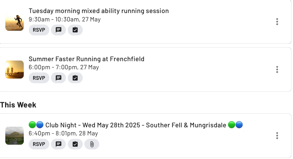
Task: Open comments for Club Night Souther Fell
Action: pos(58,144)
